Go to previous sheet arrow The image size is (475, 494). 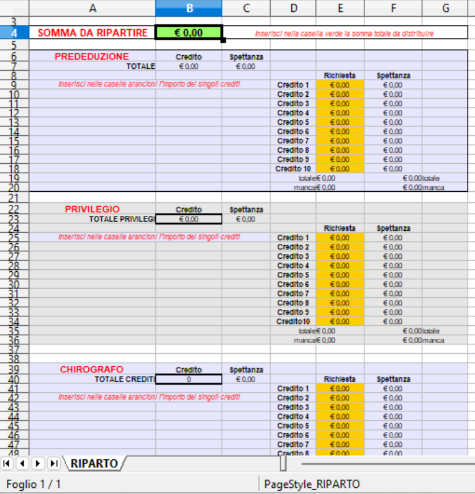pyautogui.click(x=22, y=464)
